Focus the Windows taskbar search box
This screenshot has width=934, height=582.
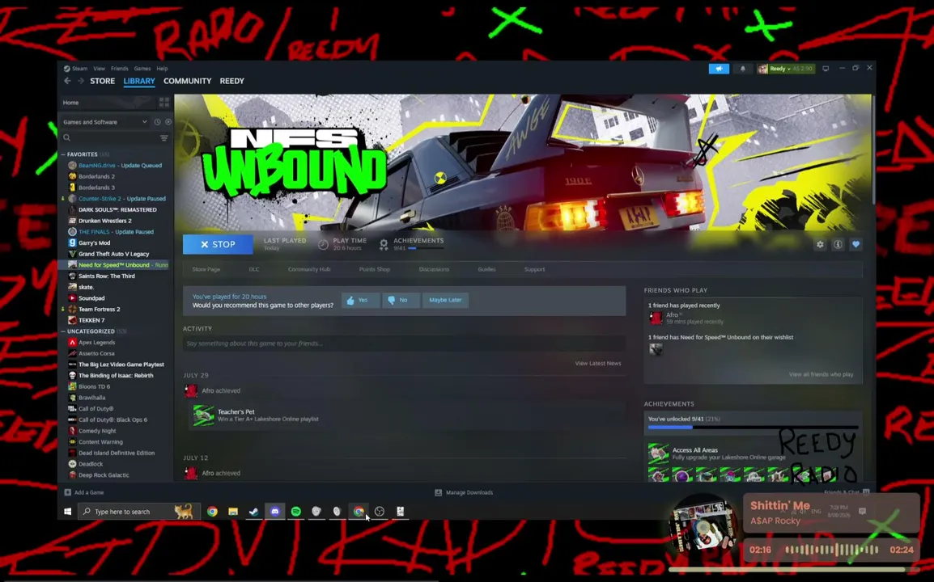[138, 511]
